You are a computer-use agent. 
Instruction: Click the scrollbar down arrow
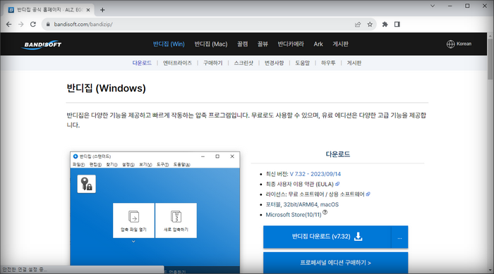click(490, 270)
